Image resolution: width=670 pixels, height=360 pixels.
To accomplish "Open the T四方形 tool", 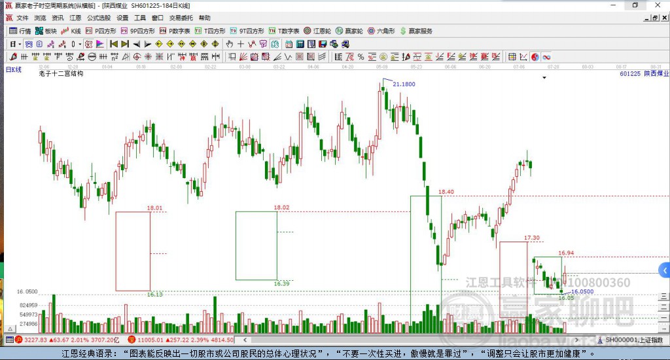I will (210, 31).
